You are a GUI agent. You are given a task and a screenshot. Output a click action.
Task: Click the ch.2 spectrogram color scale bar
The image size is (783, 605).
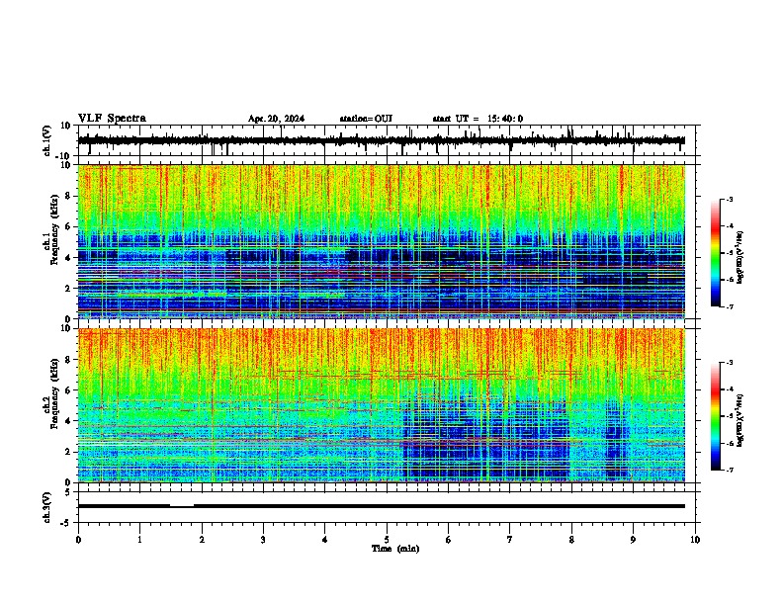716,416
